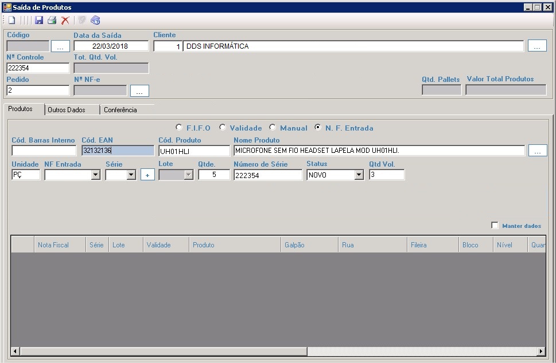Click the grid's horizontal scrollbar right arrow

tap(541, 351)
